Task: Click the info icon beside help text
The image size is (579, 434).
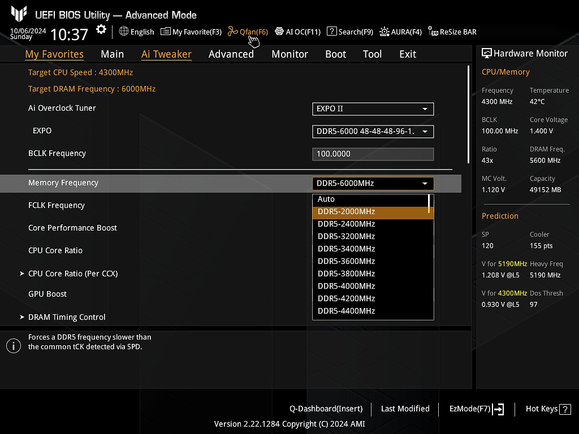Action: [x=14, y=346]
